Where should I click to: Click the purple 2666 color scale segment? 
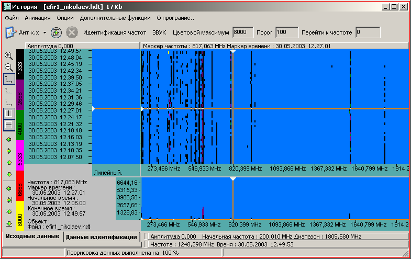[20, 95]
